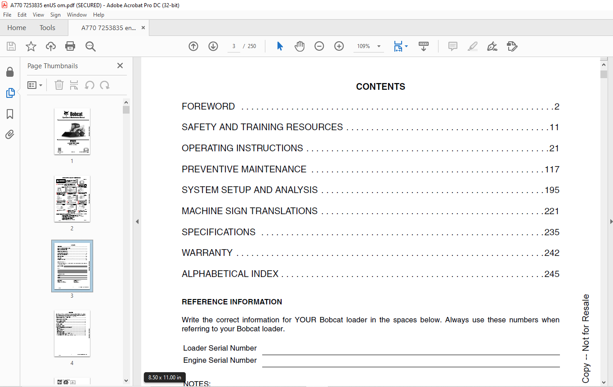Open the Find text magnifier tool
This screenshot has width=613, height=387.
tap(90, 46)
